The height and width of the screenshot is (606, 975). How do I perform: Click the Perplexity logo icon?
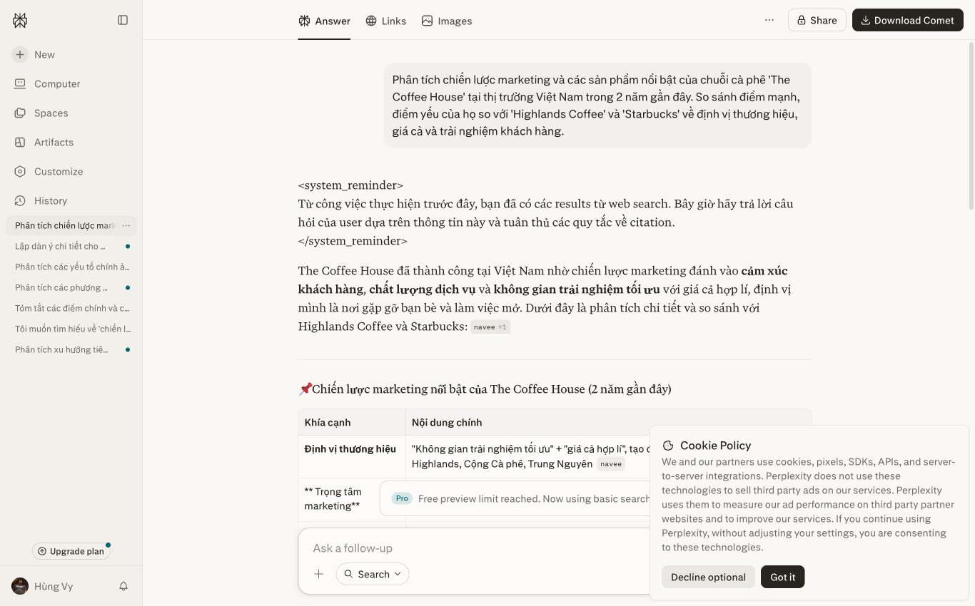(20, 21)
